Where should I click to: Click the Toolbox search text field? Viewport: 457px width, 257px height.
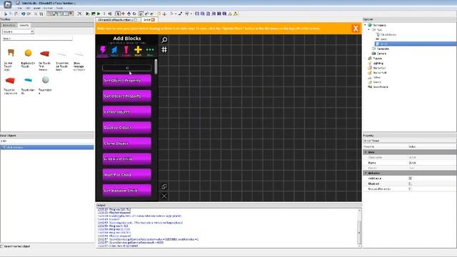(37, 39)
